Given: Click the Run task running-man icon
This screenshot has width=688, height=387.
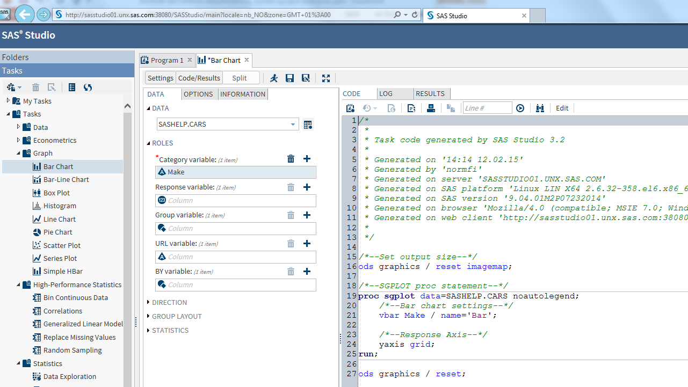Looking at the screenshot, I should pyautogui.click(x=274, y=78).
